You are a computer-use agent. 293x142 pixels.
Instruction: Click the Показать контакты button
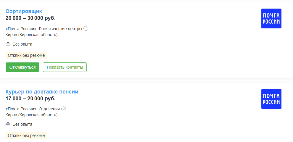[x=65, y=67]
